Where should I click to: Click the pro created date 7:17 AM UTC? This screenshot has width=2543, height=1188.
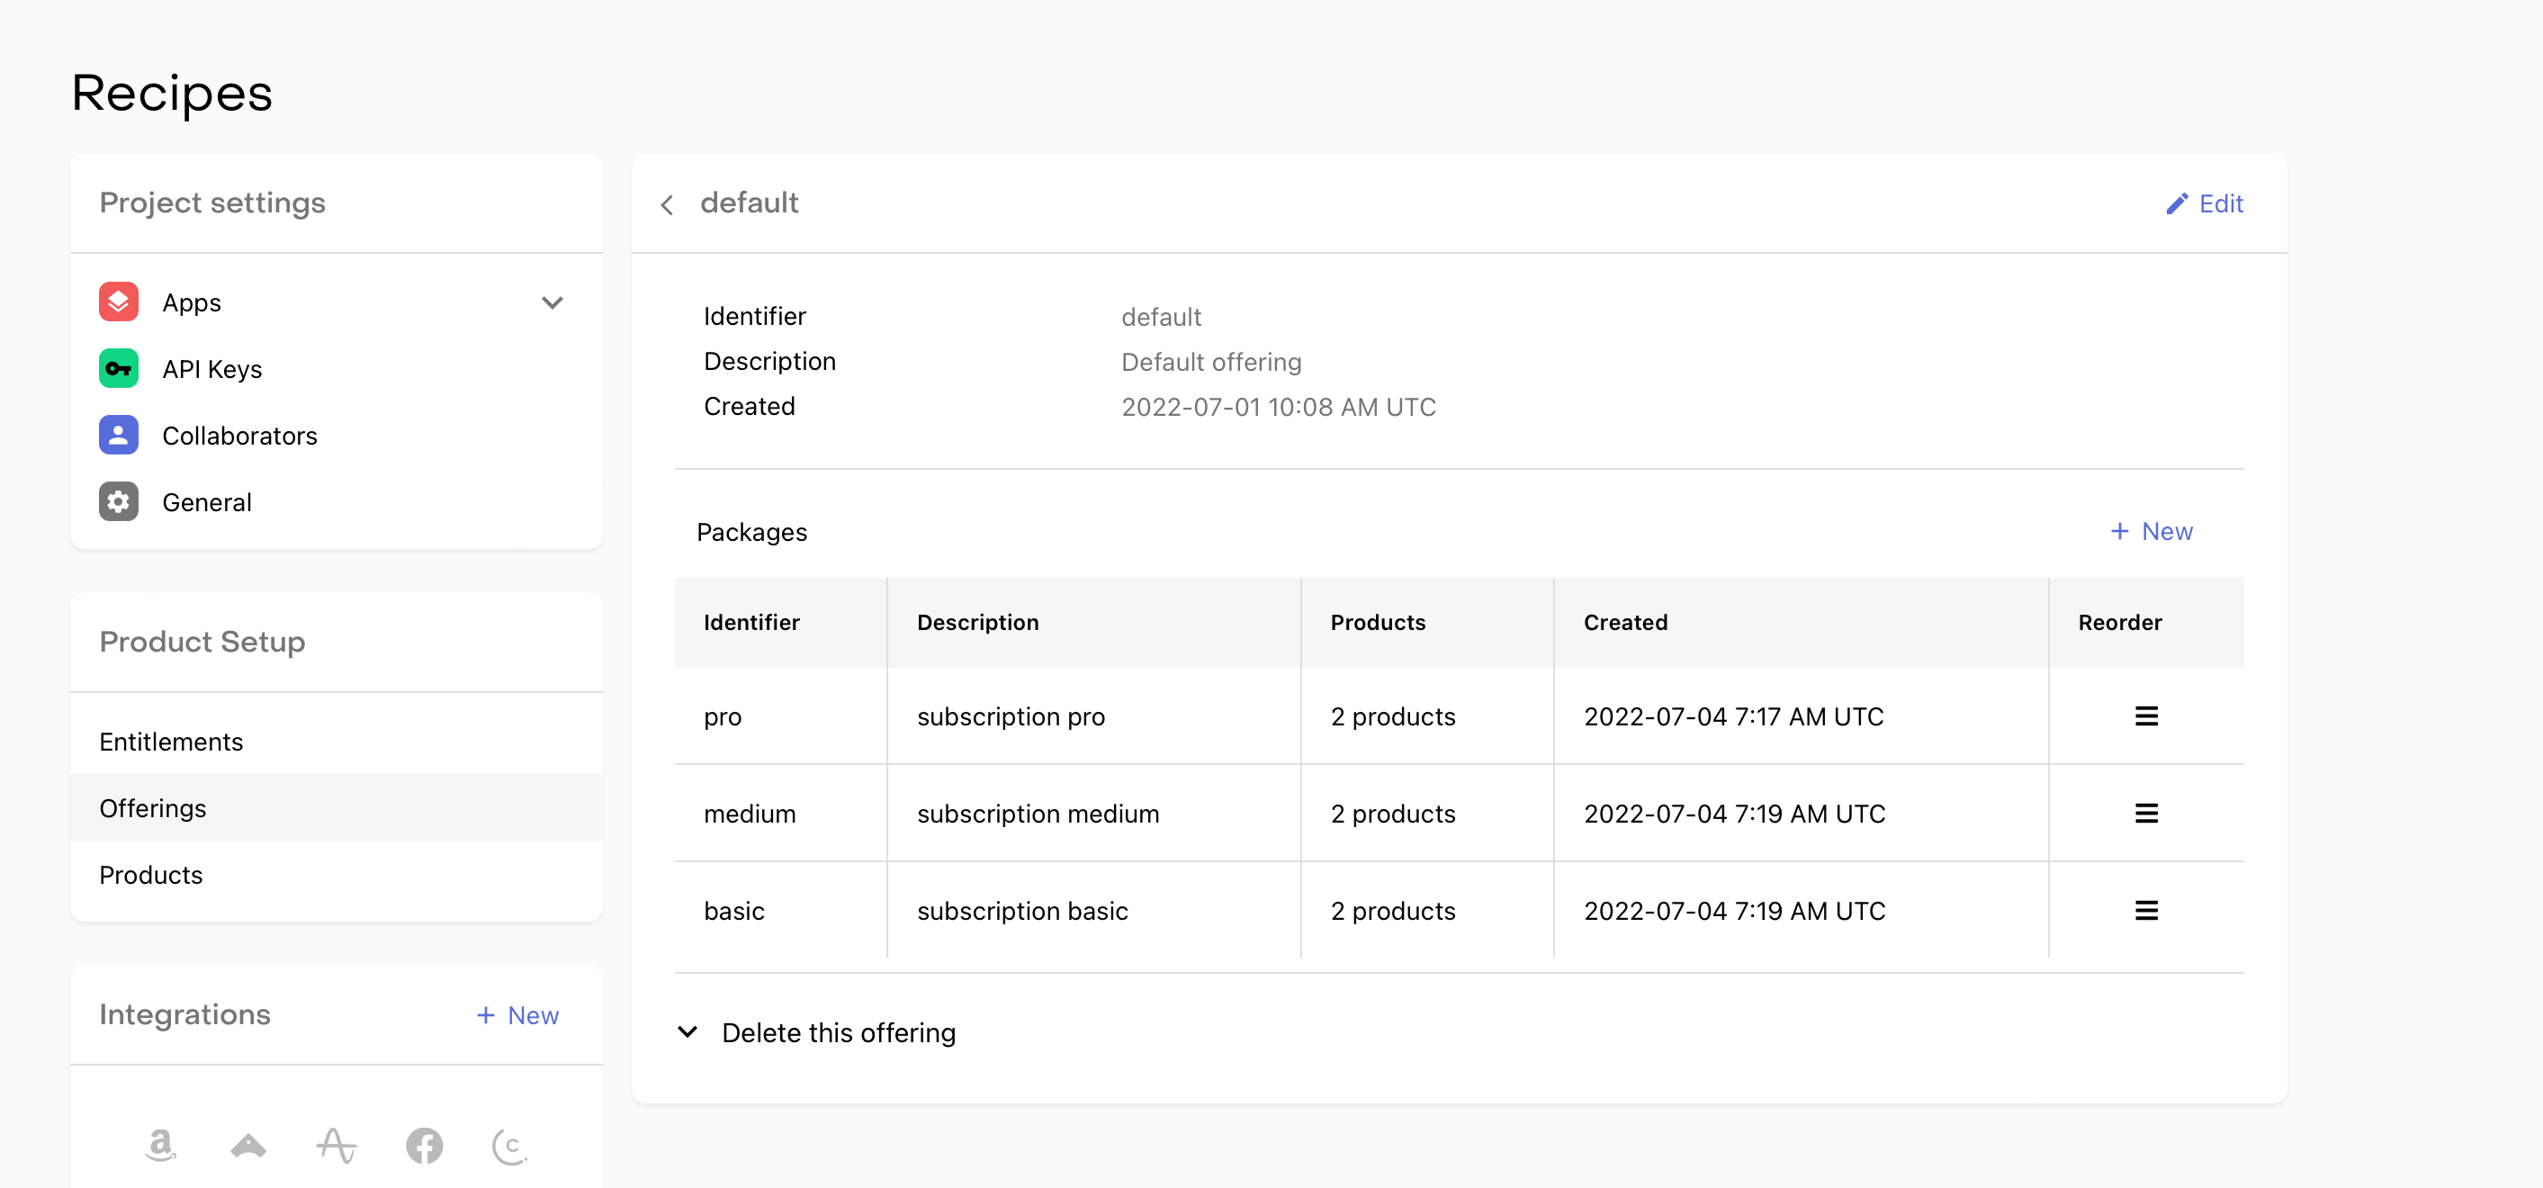pos(1733,716)
